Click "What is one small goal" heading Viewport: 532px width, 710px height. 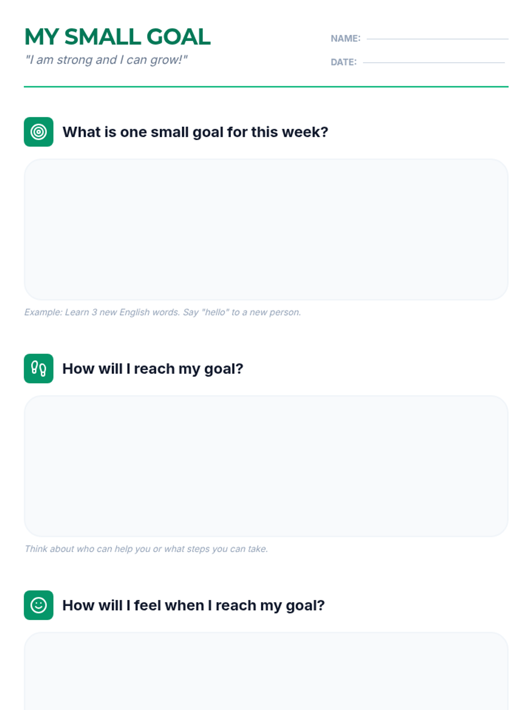click(195, 132)
